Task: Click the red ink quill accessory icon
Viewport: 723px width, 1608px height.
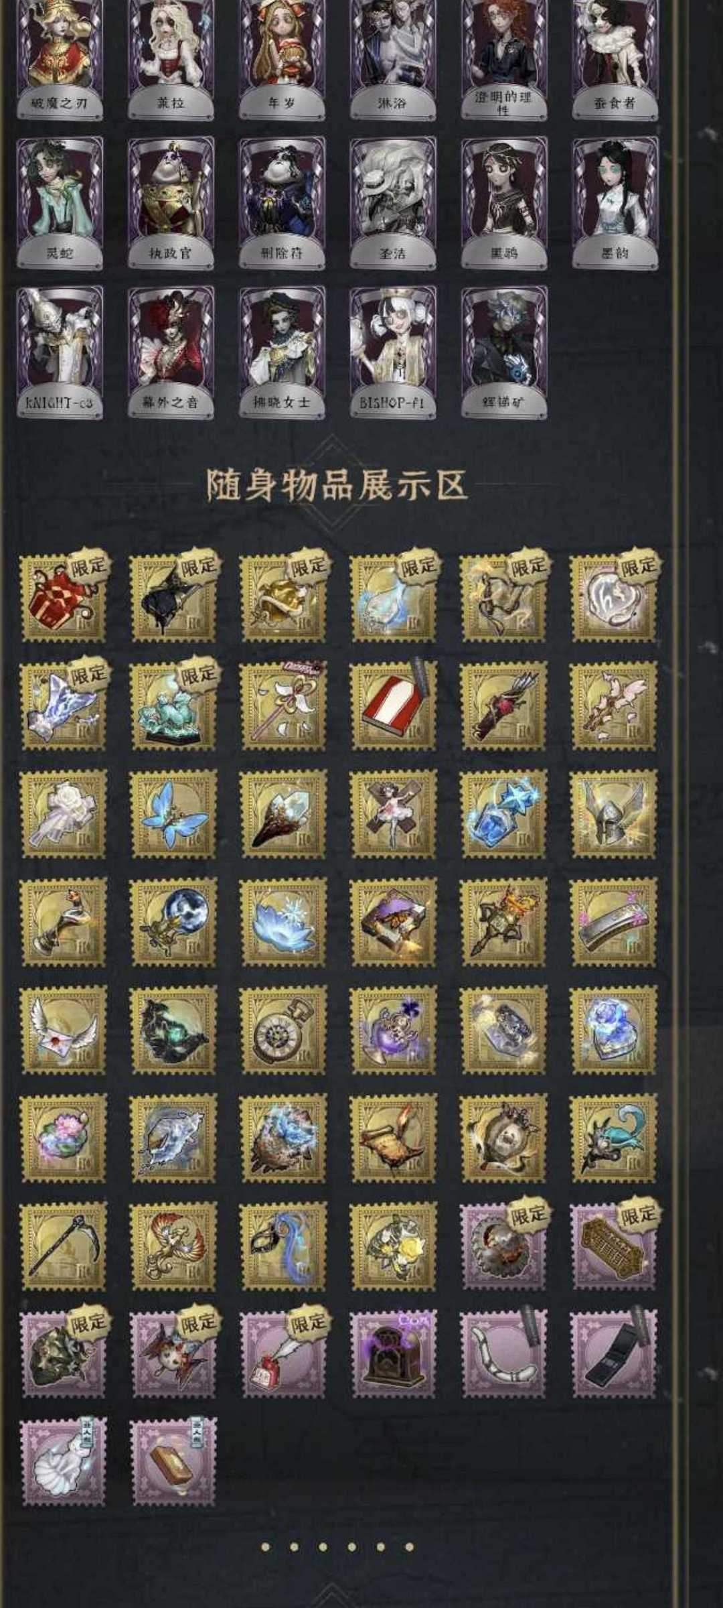Action: click(x=283, y=1354)
